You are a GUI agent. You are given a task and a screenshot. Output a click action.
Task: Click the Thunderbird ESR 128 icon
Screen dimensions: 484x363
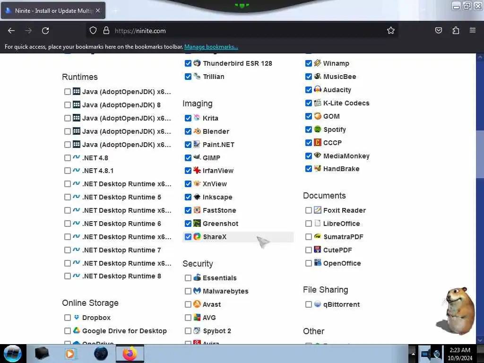click(197, 63)
